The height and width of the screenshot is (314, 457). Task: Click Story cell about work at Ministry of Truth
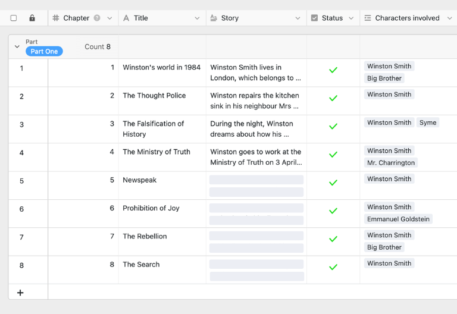(x=256, y=157)
